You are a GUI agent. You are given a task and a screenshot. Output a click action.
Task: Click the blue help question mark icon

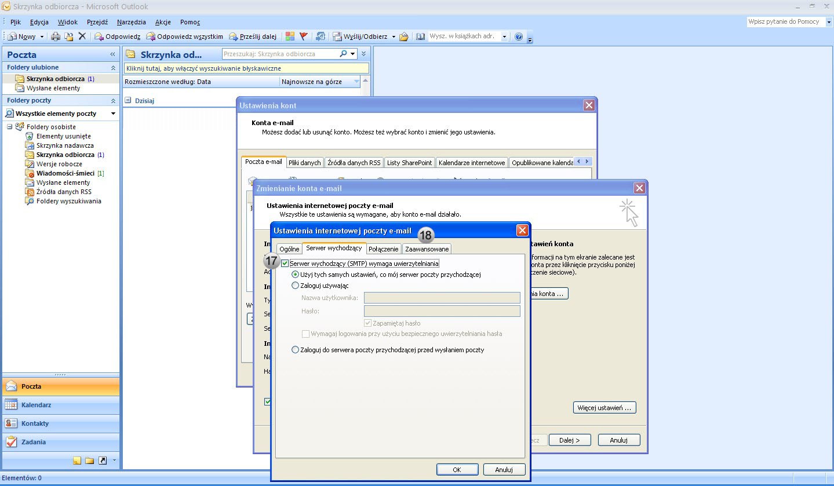[x=519, y=36]
